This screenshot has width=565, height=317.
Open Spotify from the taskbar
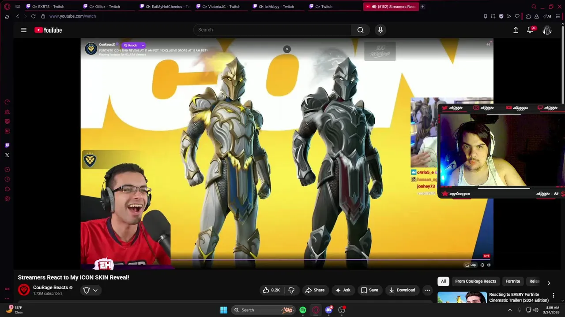pos(303,310)
